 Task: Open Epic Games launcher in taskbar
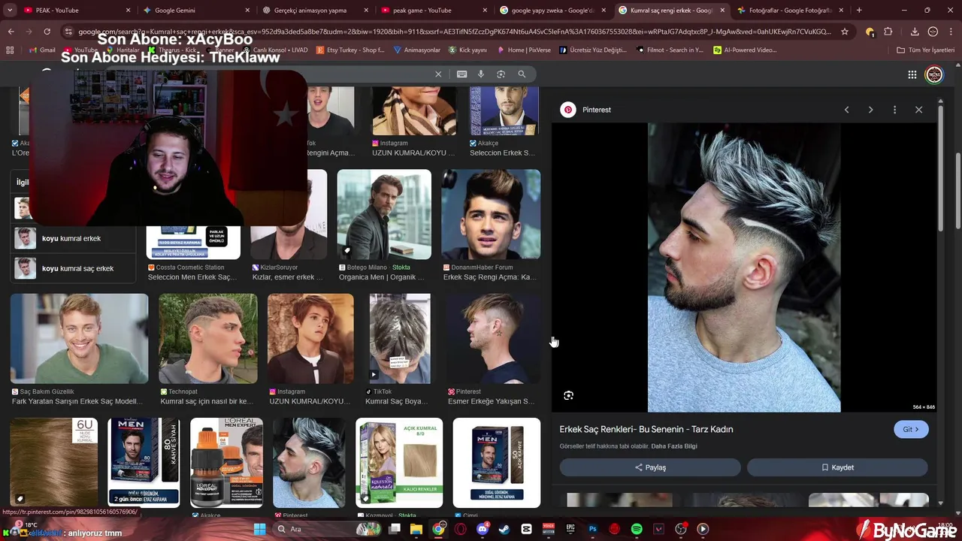570,529
